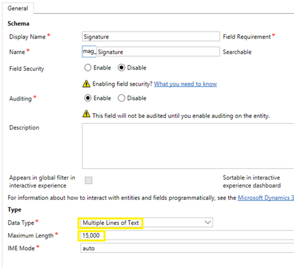Click the auditing warning triangle icon
Viewport: 294px width, 267px height.
pos(86,114)
